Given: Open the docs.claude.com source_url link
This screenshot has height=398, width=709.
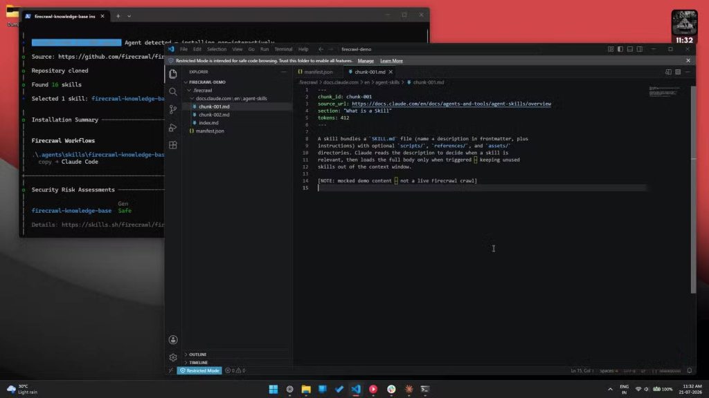Looking at the screenshot, I should click(451, 104).
